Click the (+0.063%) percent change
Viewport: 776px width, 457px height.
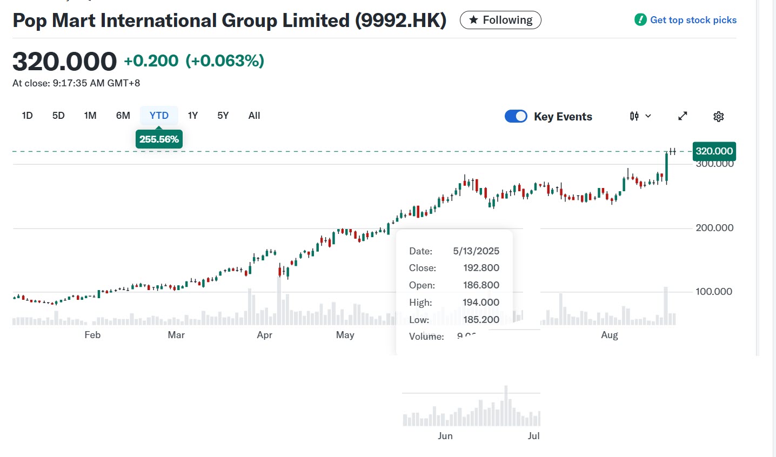point(225,61)
